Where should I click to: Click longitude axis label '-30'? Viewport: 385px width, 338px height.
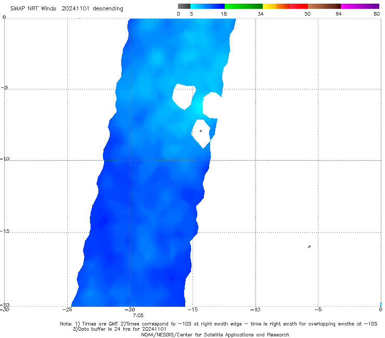(5, 309)
